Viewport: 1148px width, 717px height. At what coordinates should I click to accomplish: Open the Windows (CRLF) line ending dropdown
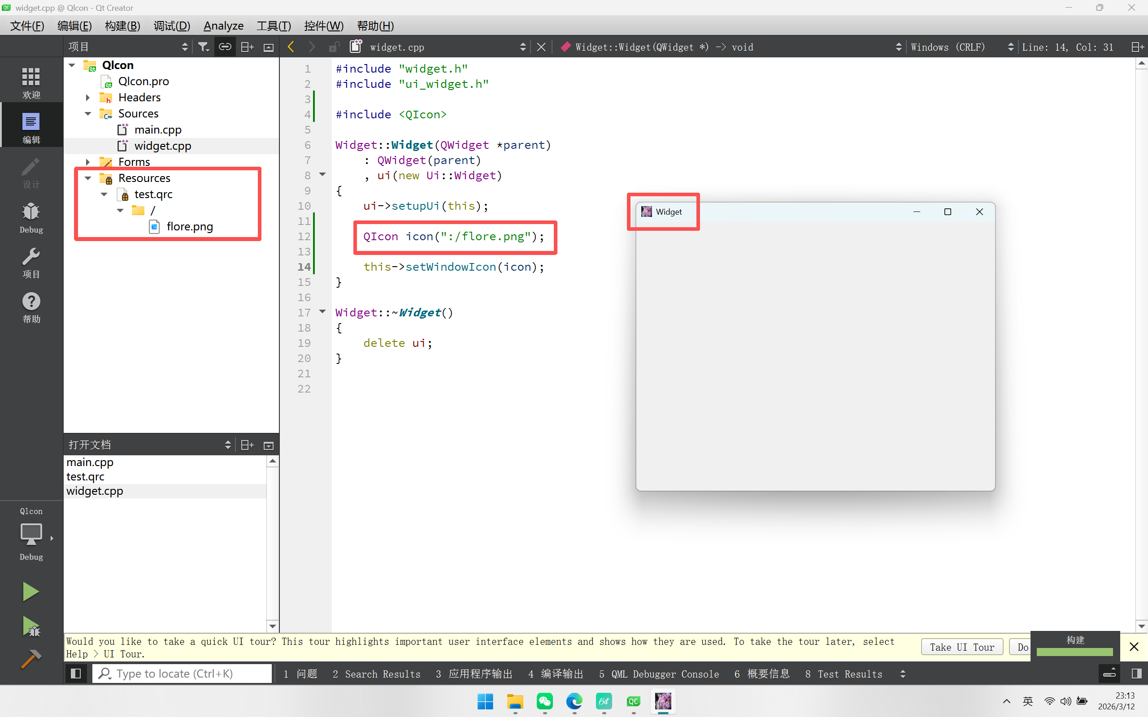(x=961, y=47)
